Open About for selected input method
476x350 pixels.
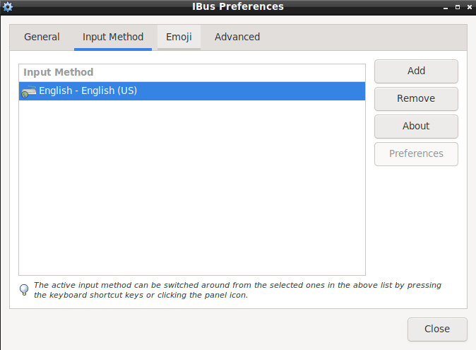point(416,127)
